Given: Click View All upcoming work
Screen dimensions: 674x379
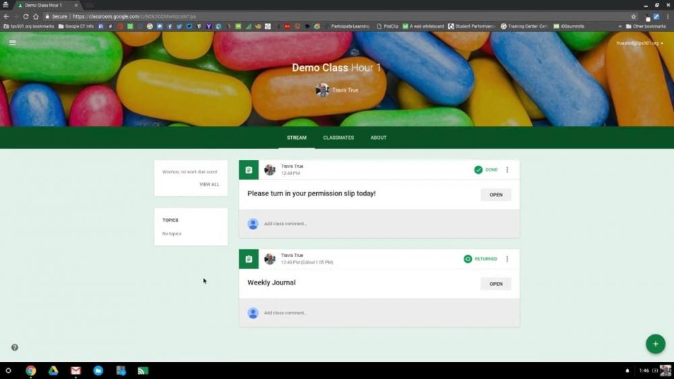Looking at the screenshot, I should point(209,184).
